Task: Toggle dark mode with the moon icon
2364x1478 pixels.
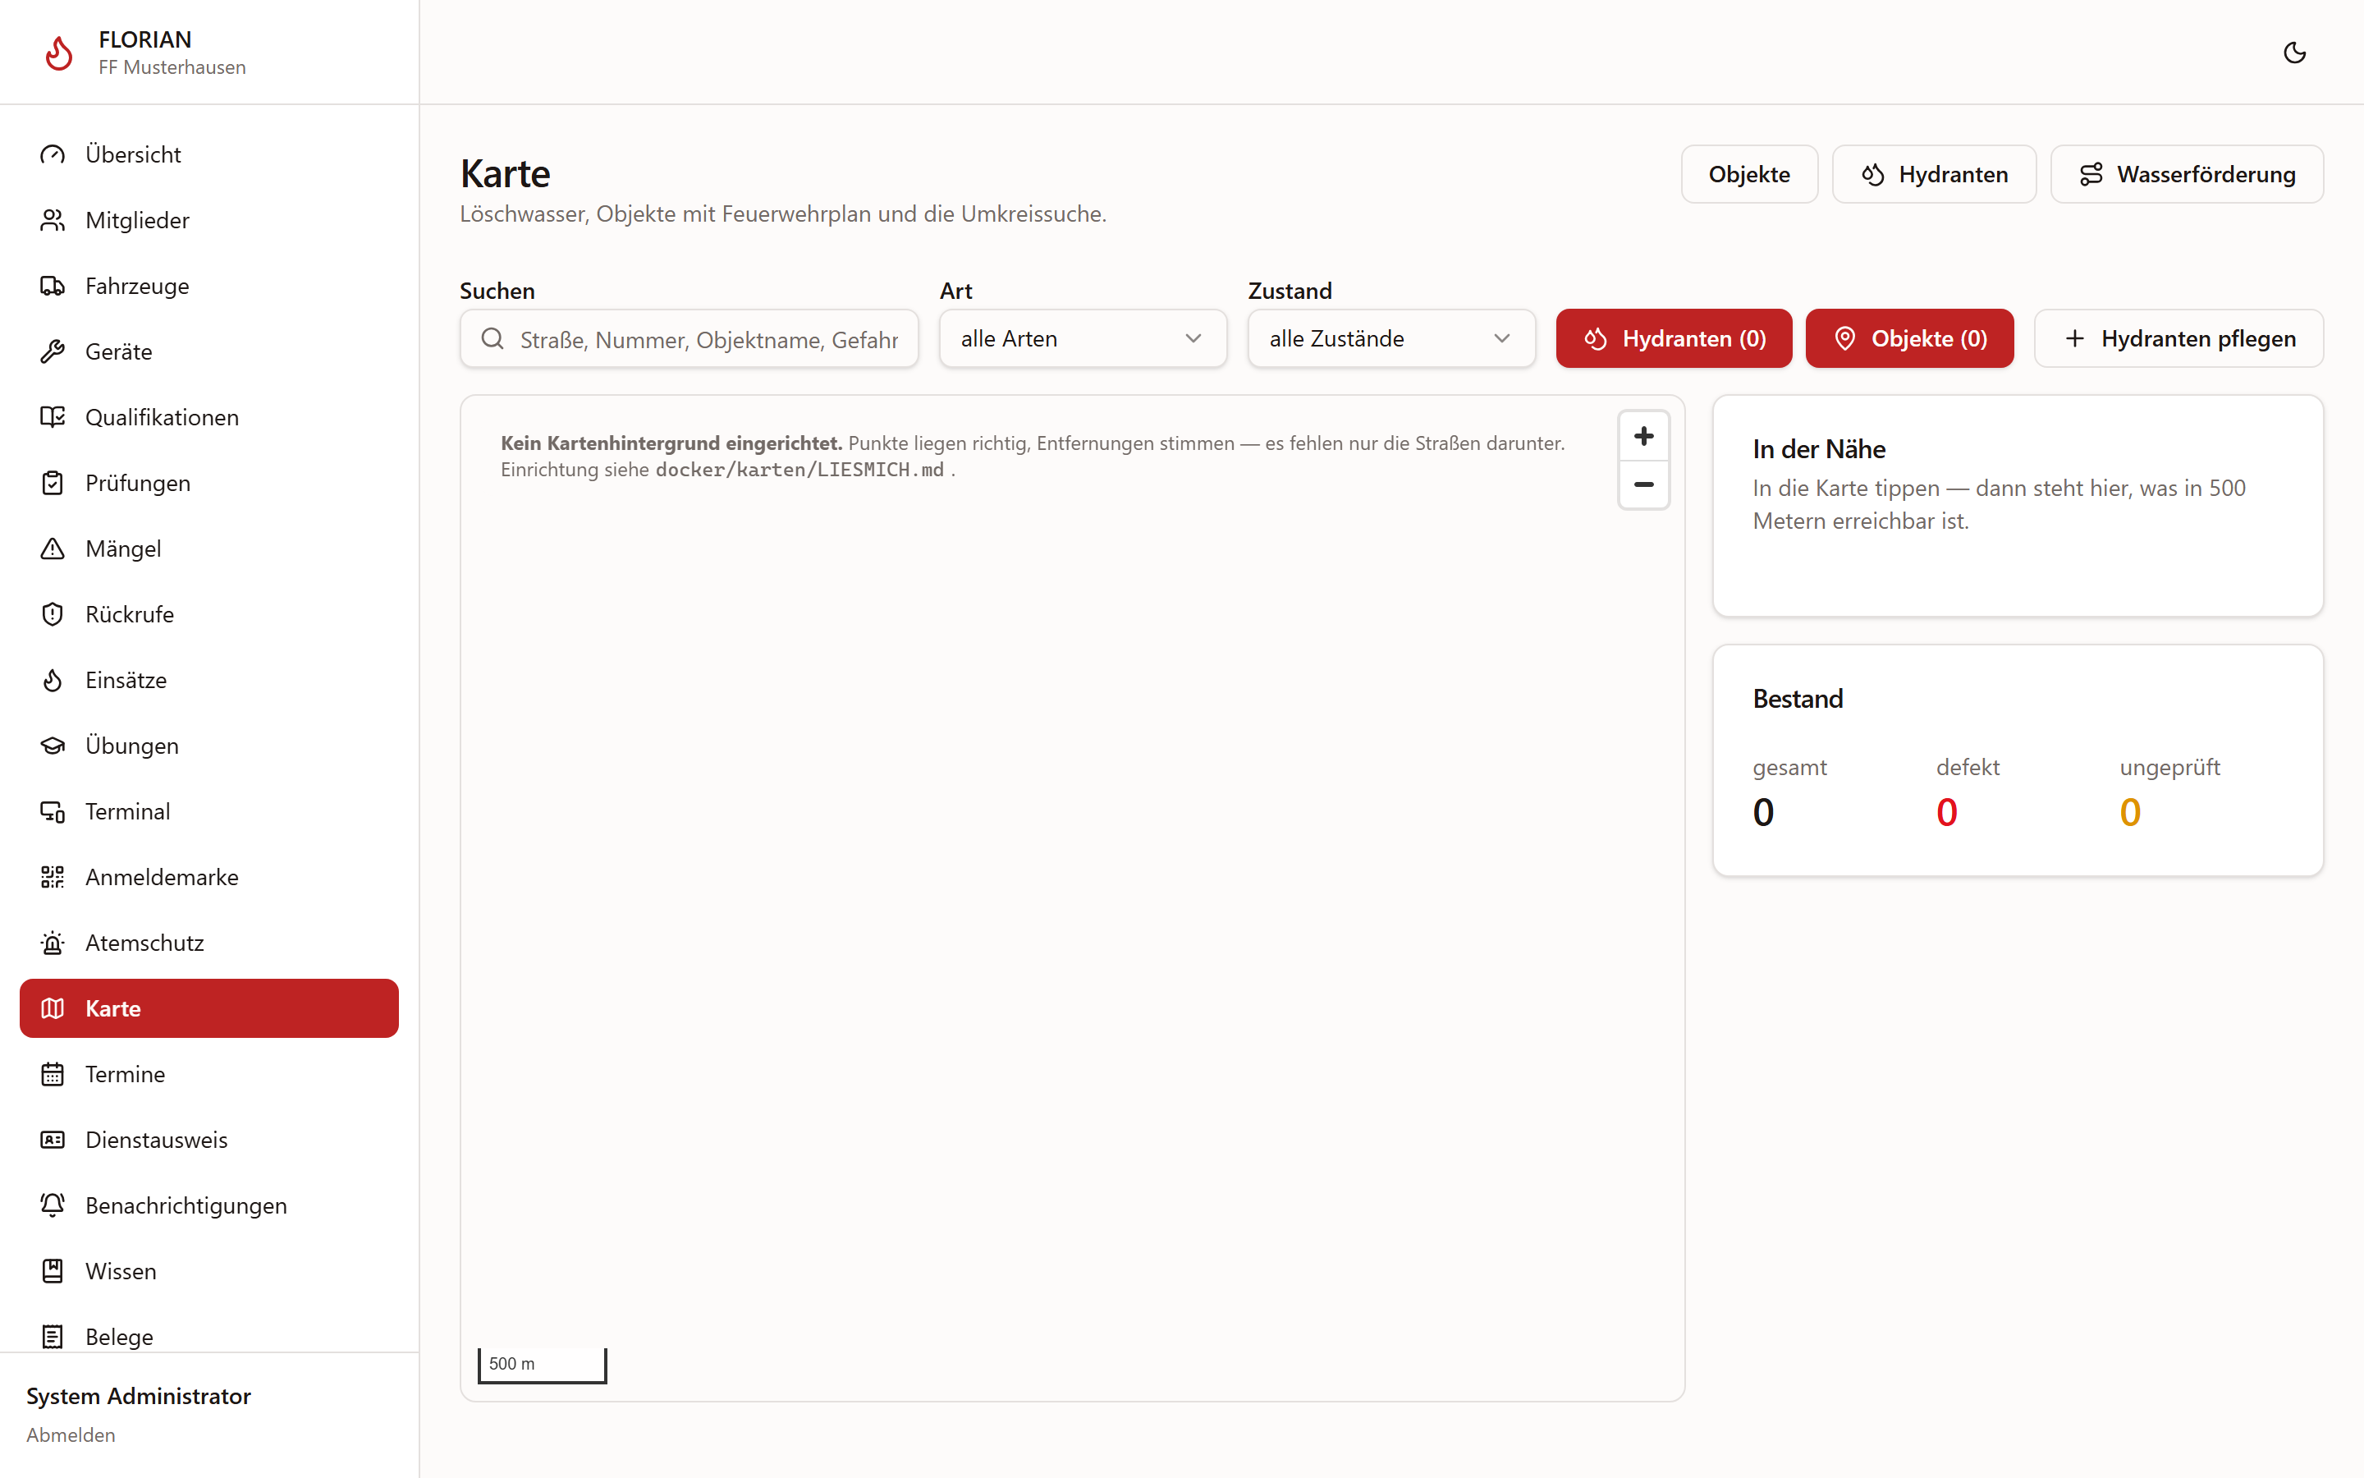Action: 2293,53
